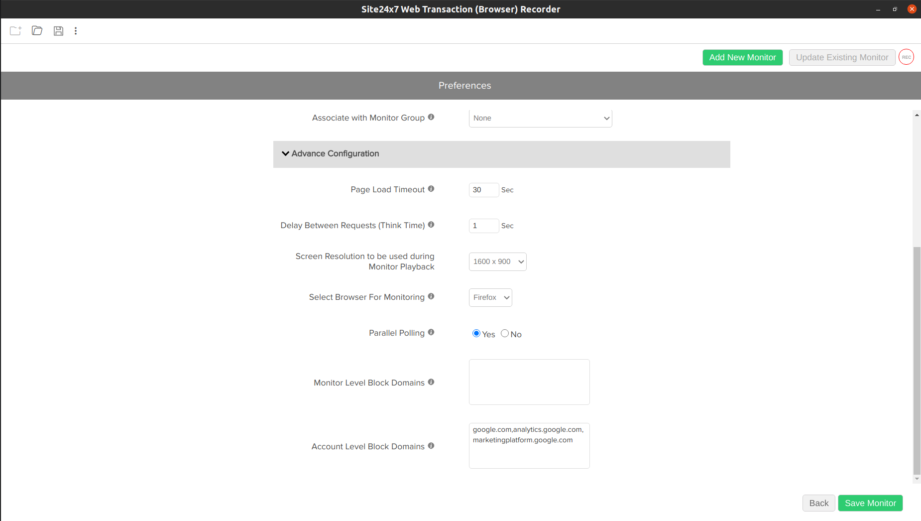921x521 pixels.
Task: Open the Firefox browser selection dropdown
Action: point(490,297)
